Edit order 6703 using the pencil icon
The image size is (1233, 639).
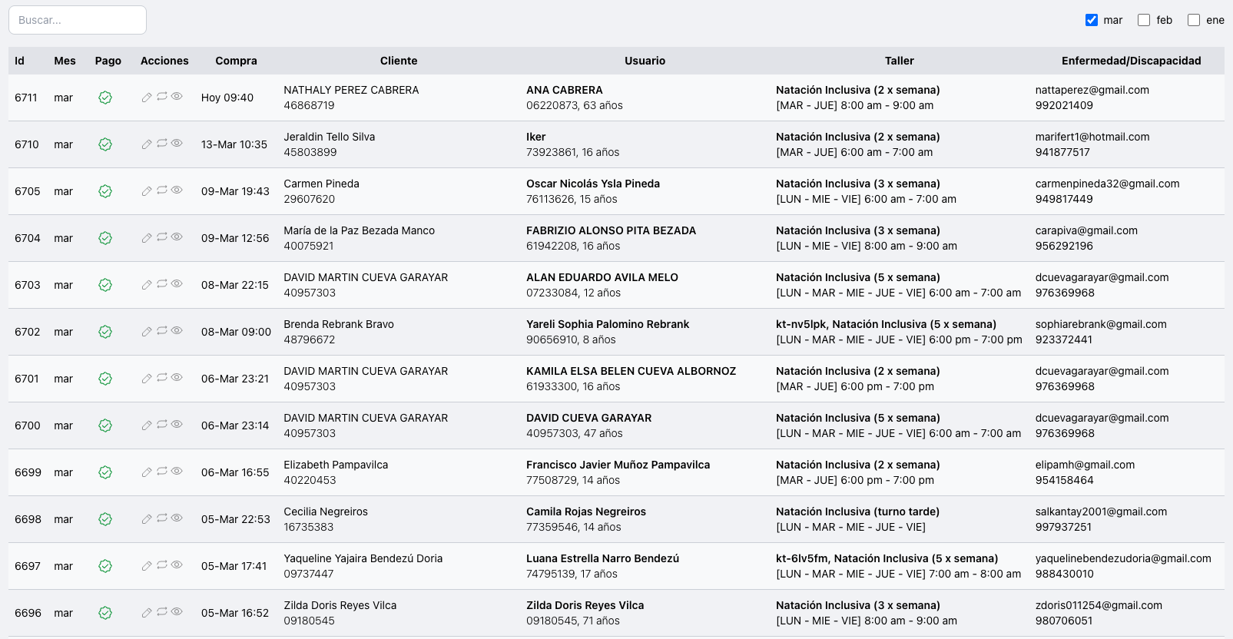point(147,285)
